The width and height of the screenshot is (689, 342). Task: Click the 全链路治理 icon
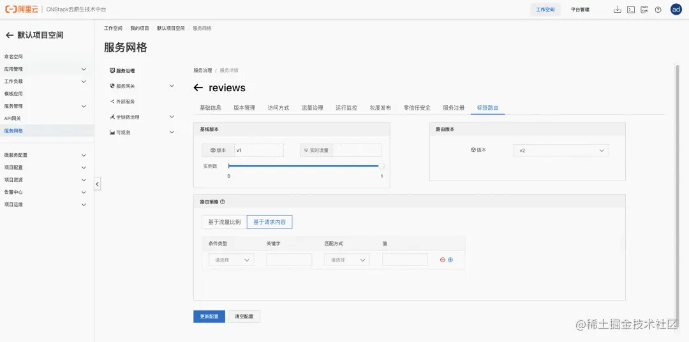coord(112,117)
